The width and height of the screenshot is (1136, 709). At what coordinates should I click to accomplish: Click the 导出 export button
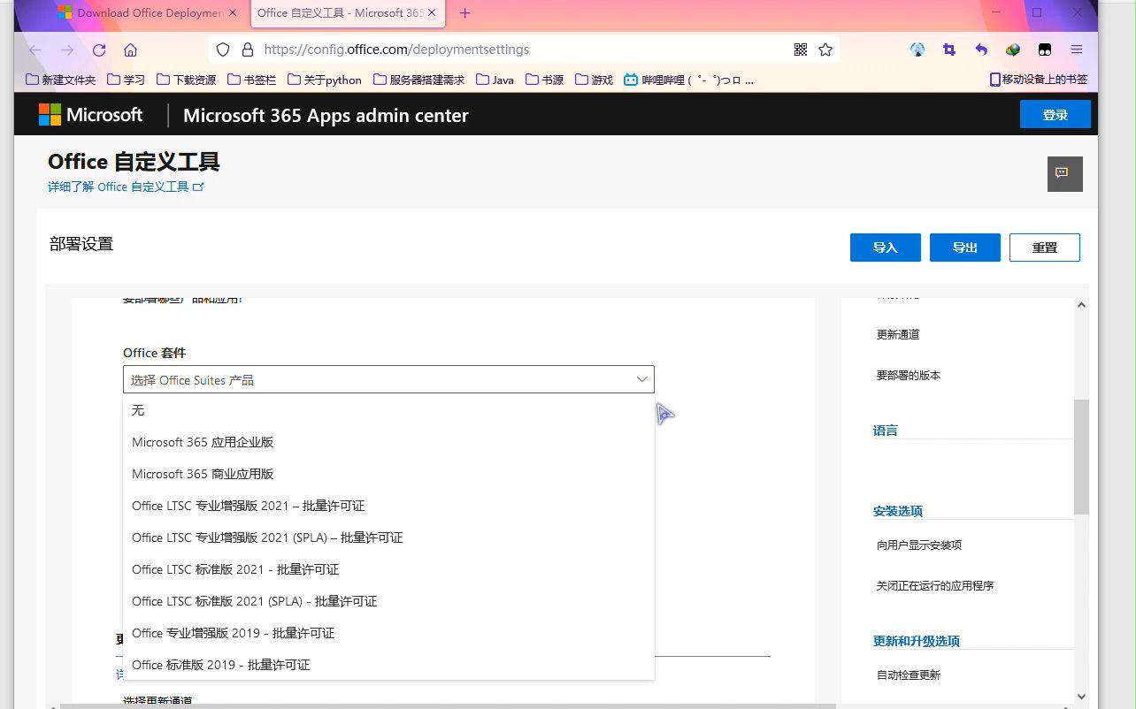pyautogui.click(x=965, y=248)
